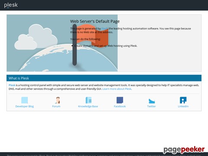Click 'Create domains and set up Web hosting' text
The image size is (208, 156).
(x=106, y=46)
